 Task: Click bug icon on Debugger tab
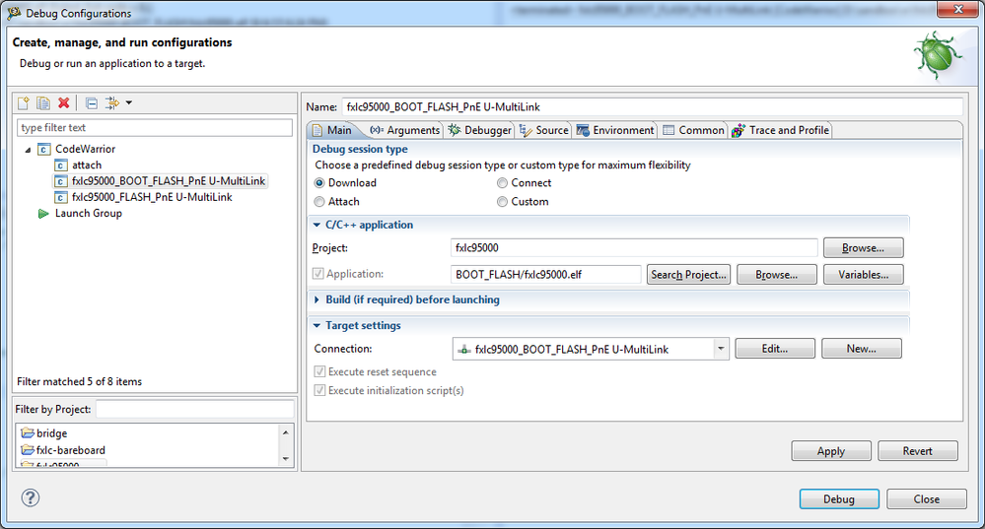point(455,130)
